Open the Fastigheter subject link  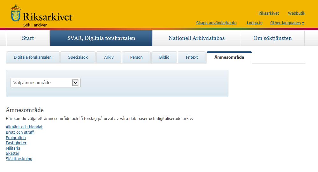(16, 143)
